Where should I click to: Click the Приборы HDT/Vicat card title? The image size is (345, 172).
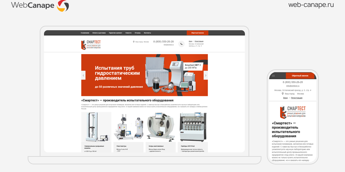(x=188, y=146)
